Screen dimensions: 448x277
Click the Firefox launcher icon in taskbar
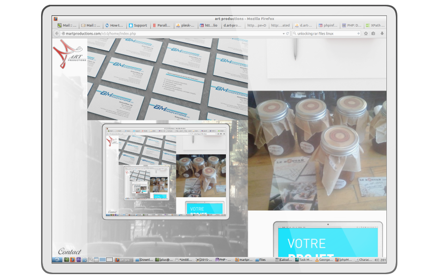coord(73,260)
